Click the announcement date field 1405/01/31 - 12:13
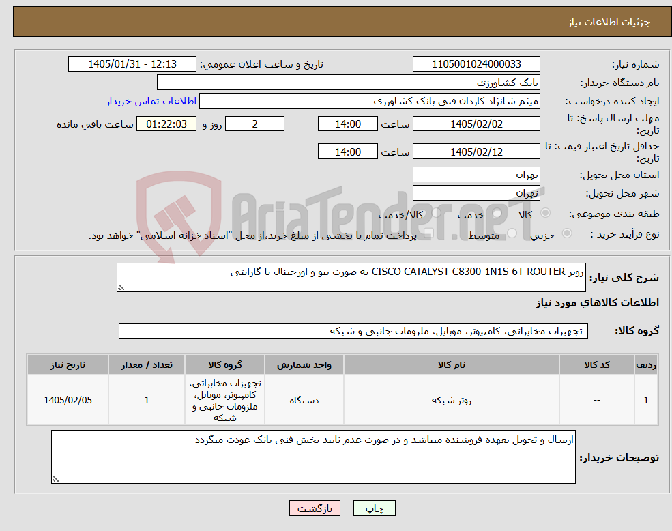 click(132, 64)
